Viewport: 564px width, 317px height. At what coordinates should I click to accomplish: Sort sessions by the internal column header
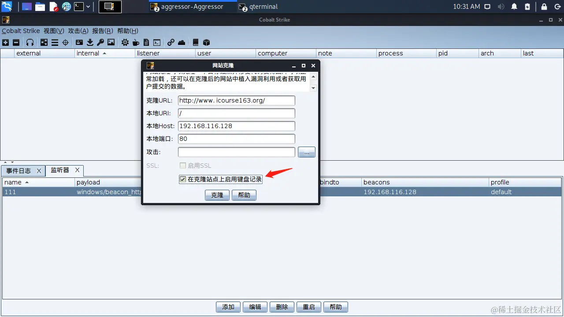[105, 53]
